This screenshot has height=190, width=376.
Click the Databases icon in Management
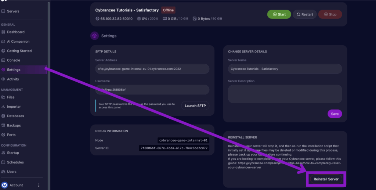3,116
